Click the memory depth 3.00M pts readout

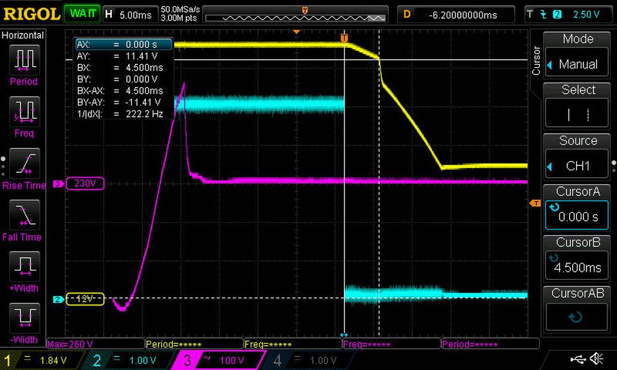pyautogui.click(x=179, y=18)
